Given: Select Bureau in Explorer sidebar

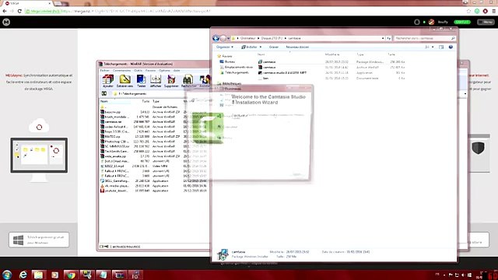Looking at the screenshot, I should coord(227,61).
